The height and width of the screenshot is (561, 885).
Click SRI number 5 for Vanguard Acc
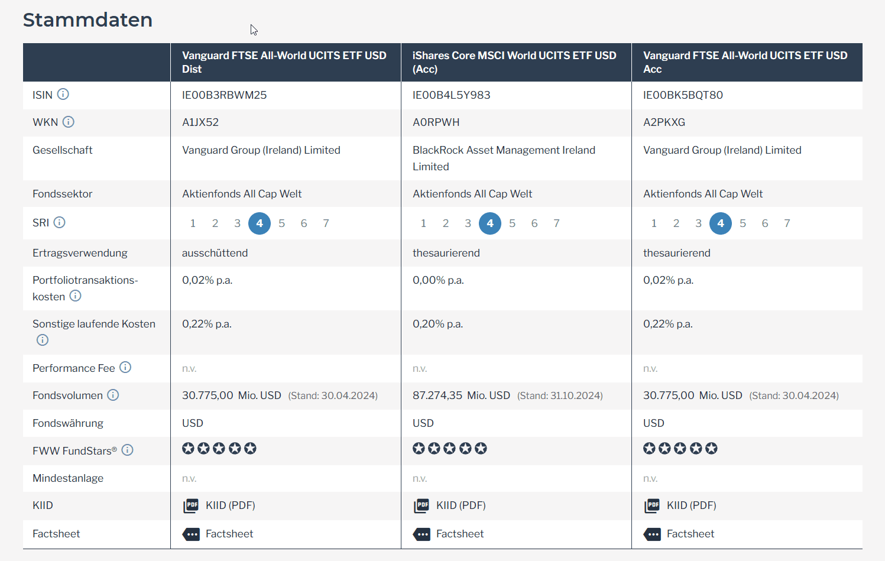pyautogui.click(x=743, y=223)
